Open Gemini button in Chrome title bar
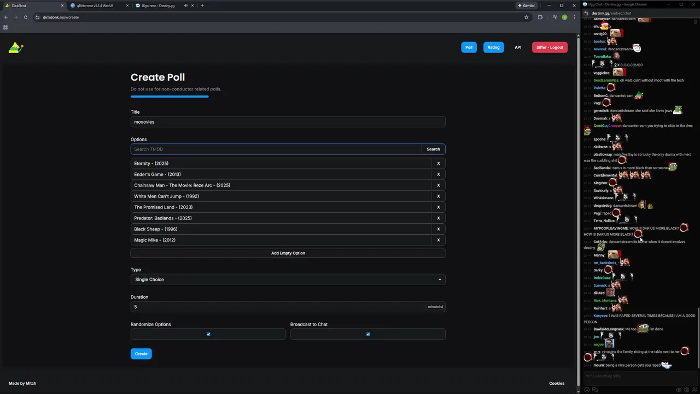The image size is (700, 394). click(527, 5)
